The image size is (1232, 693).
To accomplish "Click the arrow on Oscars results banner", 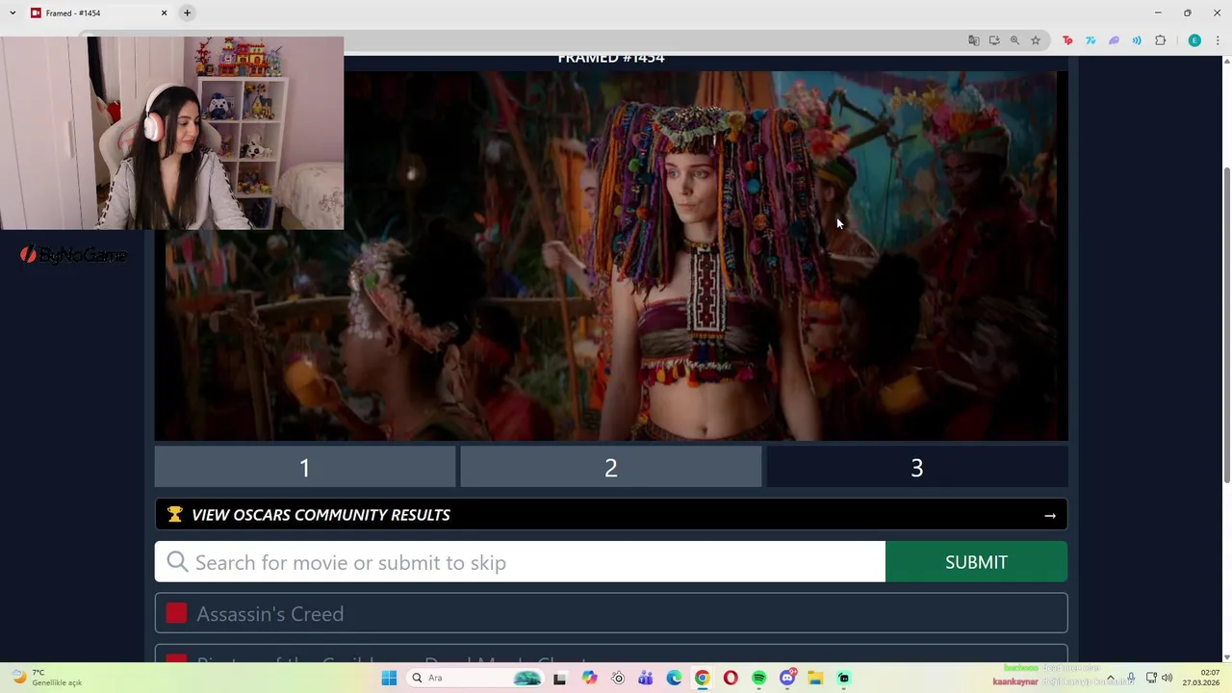I will pos(1050,515).
